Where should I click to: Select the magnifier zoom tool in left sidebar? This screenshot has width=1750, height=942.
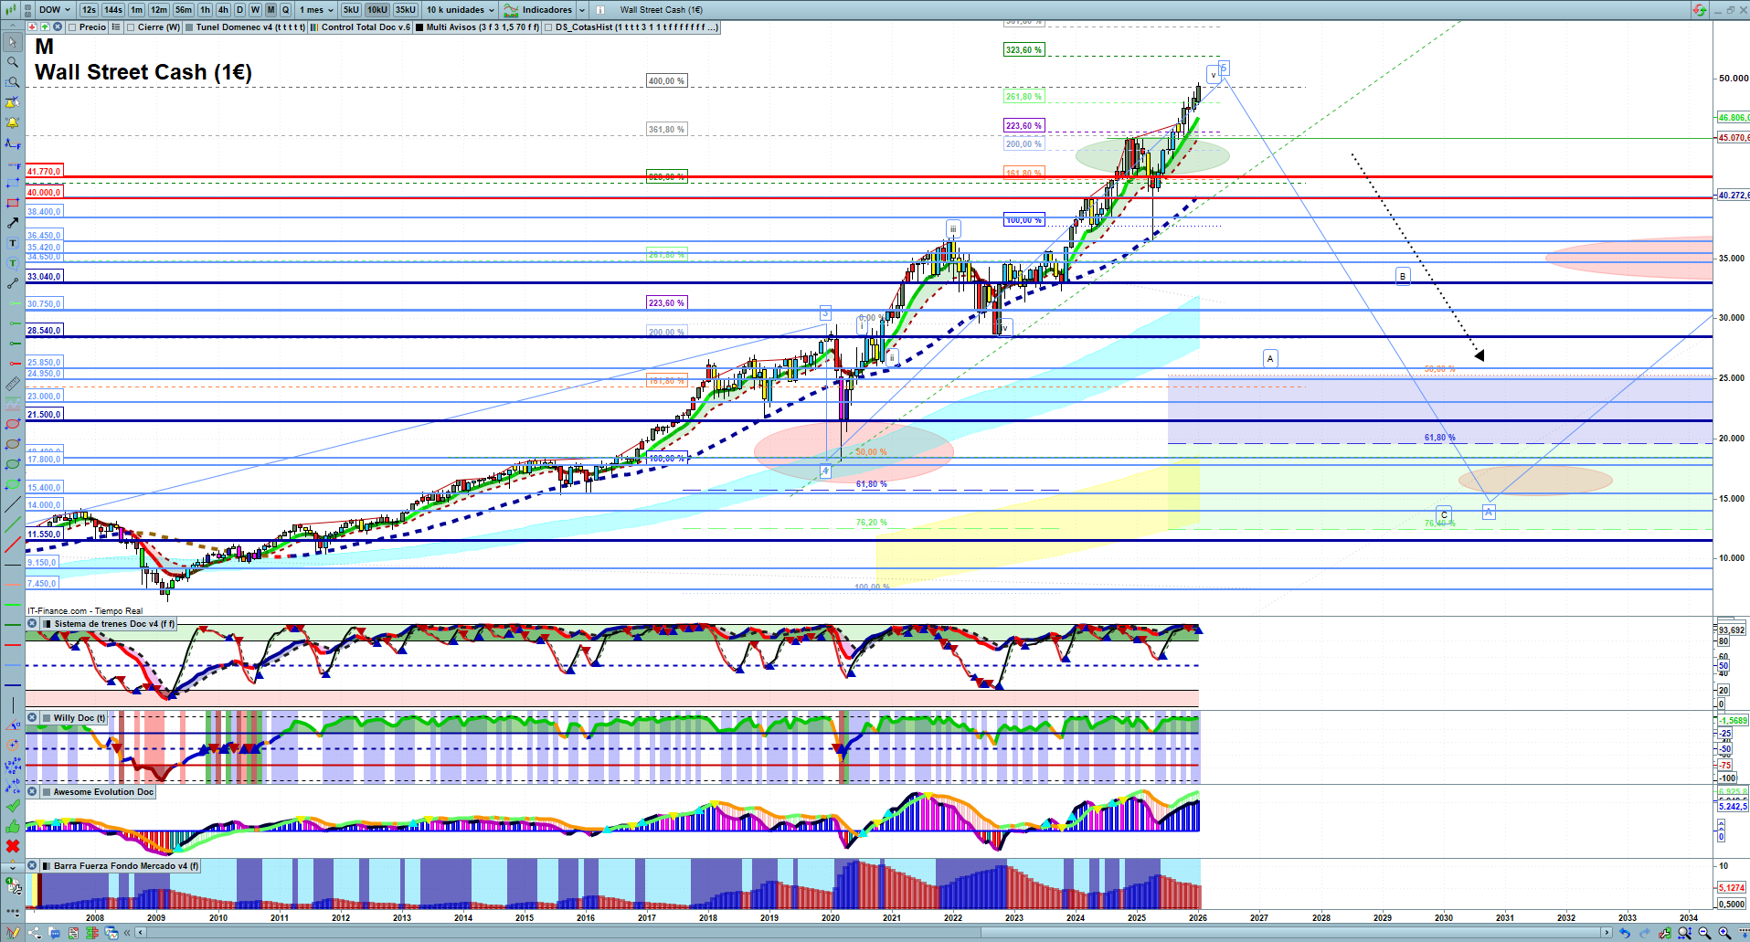click(13, 62)
